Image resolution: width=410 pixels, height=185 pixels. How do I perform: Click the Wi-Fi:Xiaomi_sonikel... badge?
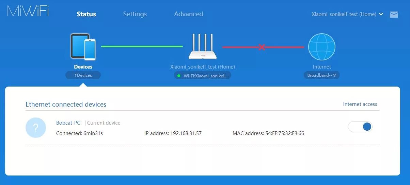(x=203, y=75)
